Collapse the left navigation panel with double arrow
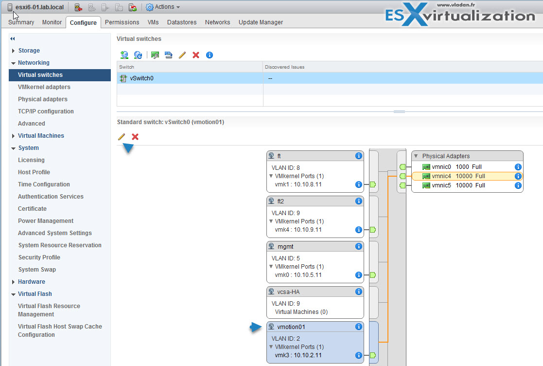This screenshot has height=366, width=543. click(13, 39)
